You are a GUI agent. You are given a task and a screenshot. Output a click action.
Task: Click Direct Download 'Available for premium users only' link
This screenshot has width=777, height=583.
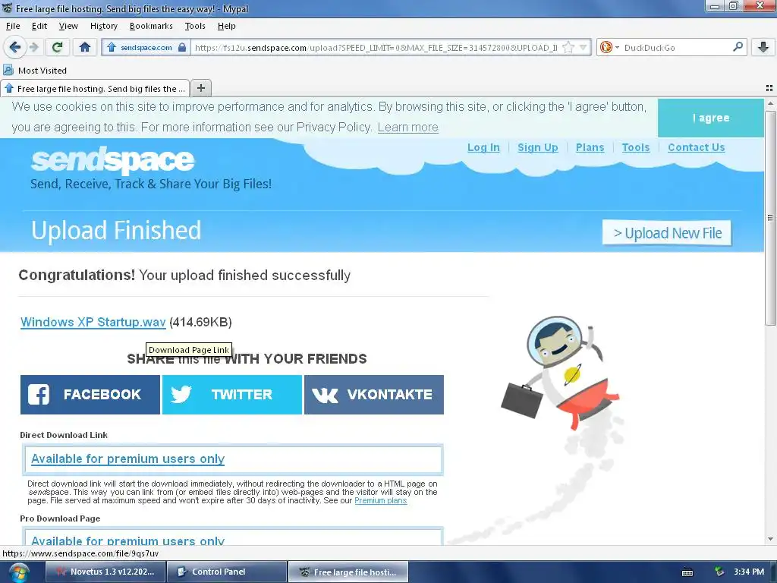pos(127,459)
